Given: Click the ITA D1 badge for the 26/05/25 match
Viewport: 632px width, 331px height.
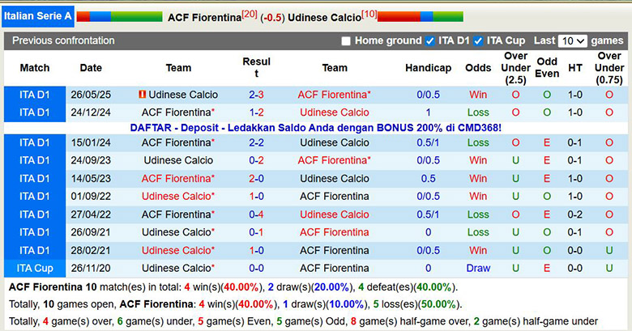Looking at the screenshot, I should pyautogui.click(x=35, y=95).
